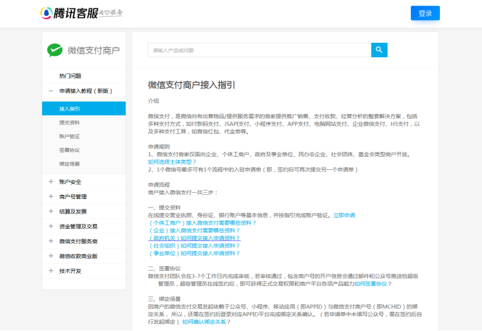
Task: Click the 微信支付商户接入指引 page heading
Action: pos(192,85)
